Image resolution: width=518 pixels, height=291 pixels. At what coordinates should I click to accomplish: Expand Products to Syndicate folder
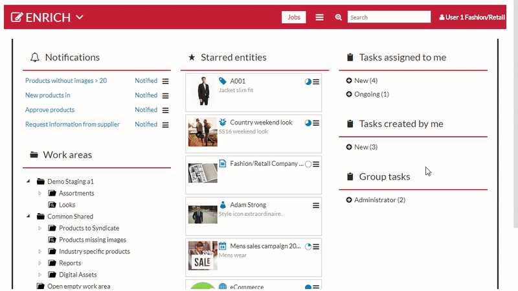click(x=39, y=228)
